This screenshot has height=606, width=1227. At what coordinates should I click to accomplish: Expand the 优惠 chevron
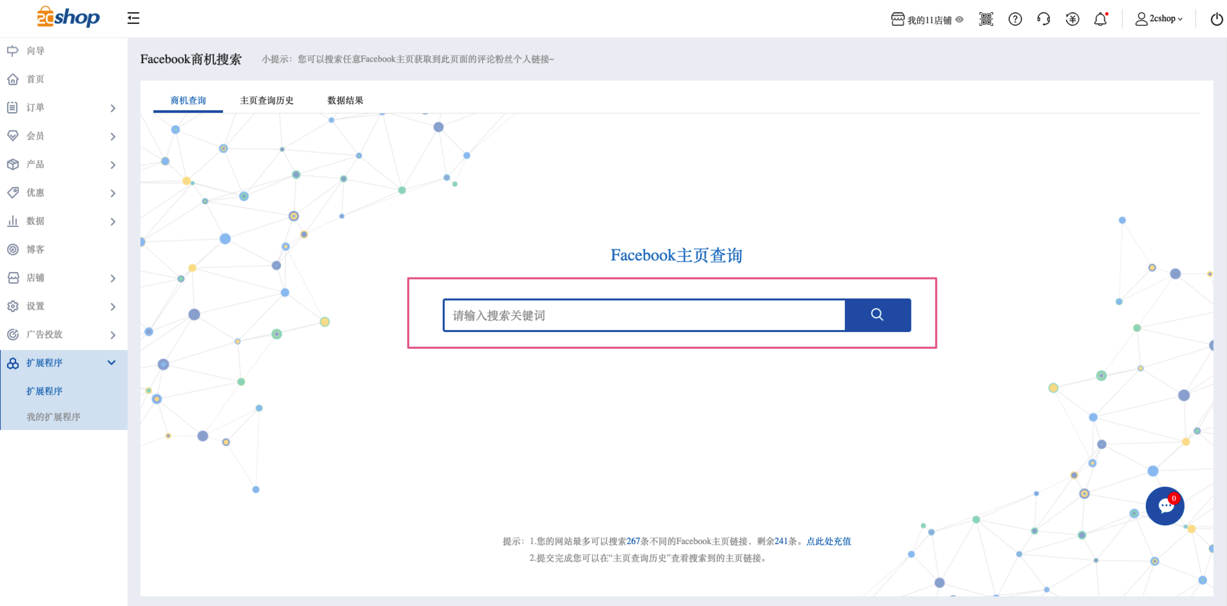113,193
